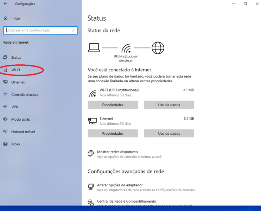Open Uso de dados for Ethernet
The image size is (261, 211).
click(169, 134)
